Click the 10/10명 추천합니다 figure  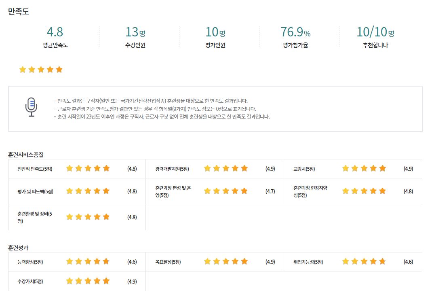375,32
